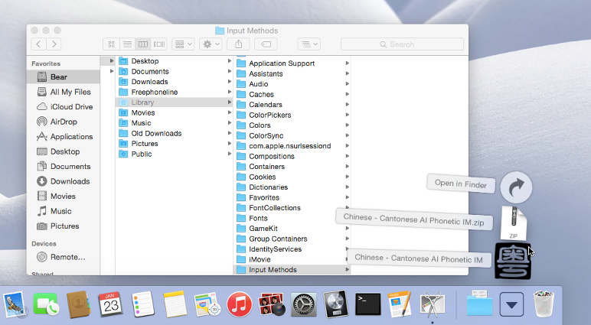
Task: Select AirDrop in the sidebar
Action: pyautogui.click(x=64, y=122)
